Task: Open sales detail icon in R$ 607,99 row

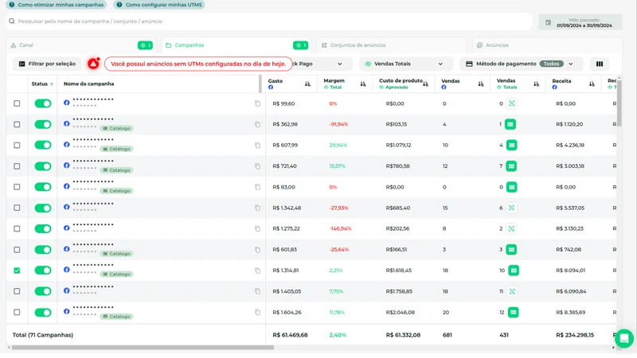Action: tap(511, 145)
